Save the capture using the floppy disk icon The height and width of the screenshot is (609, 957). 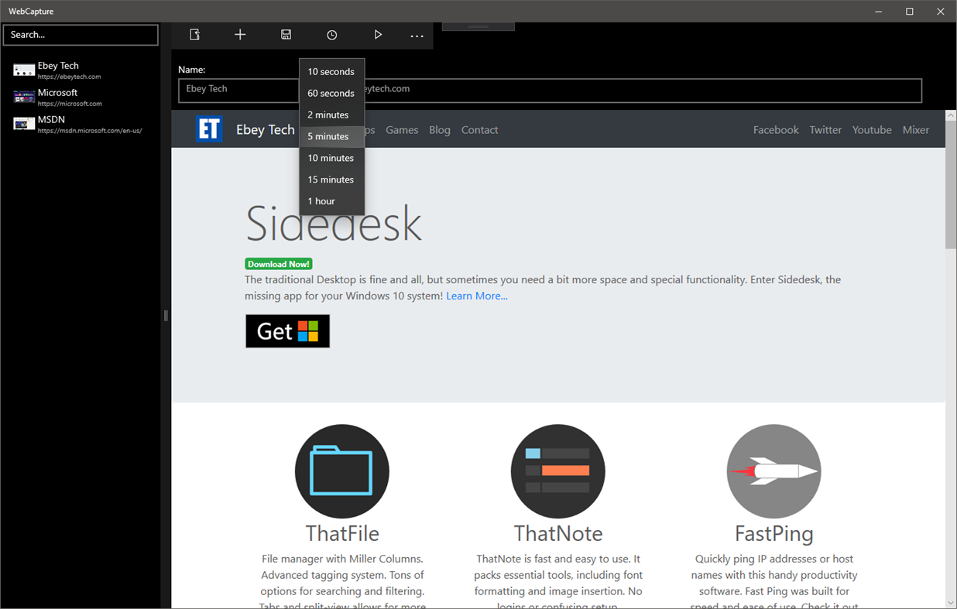click(286, 35)
